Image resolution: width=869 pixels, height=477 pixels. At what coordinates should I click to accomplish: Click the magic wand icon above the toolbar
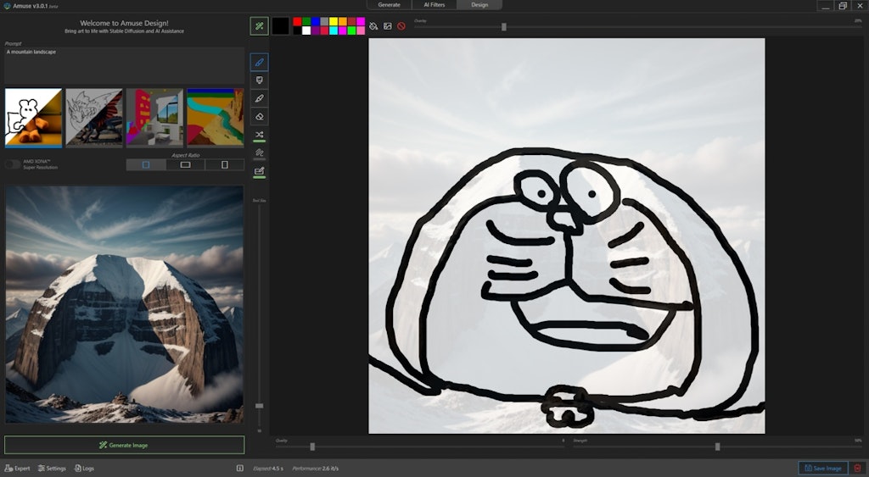point(260,26)
